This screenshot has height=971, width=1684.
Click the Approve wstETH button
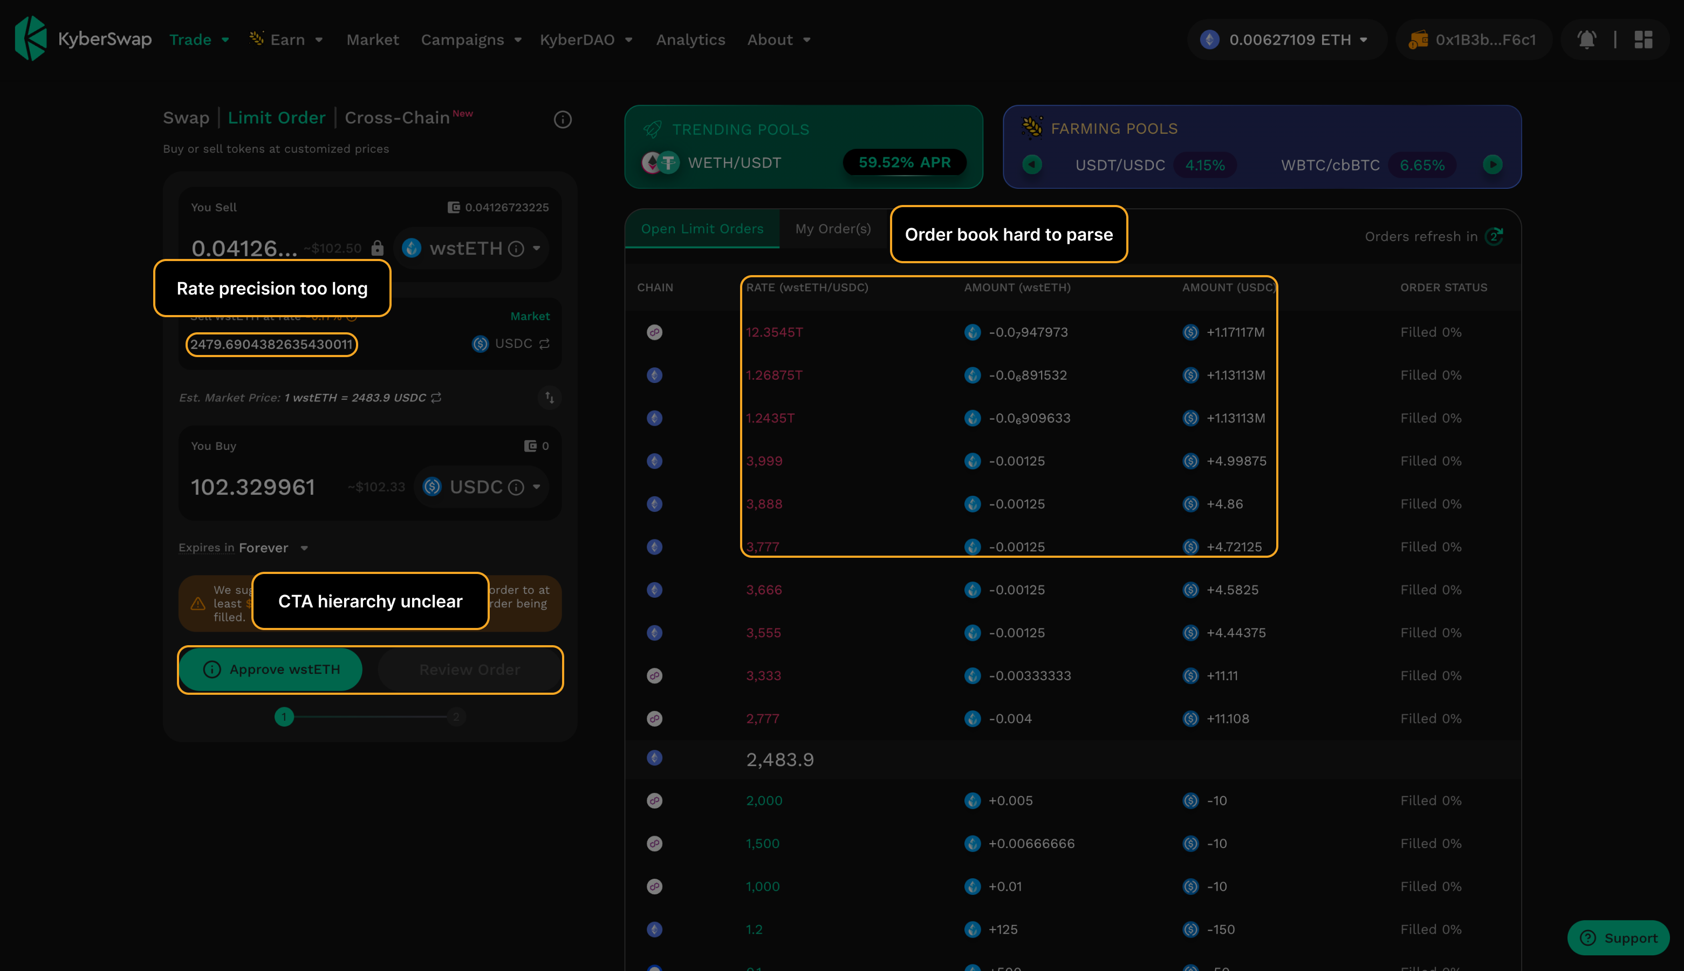pos(271,669)
